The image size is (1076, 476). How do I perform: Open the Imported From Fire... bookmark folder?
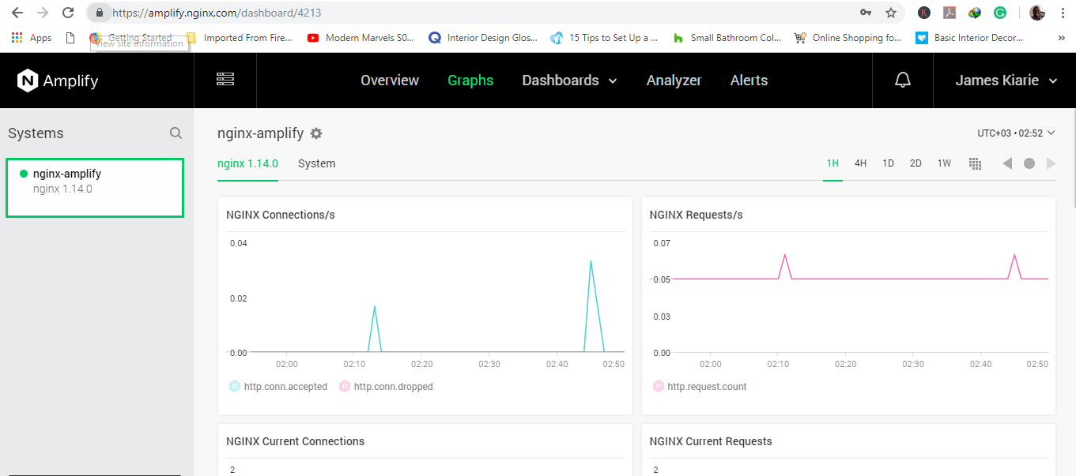(x=239, y=38)
